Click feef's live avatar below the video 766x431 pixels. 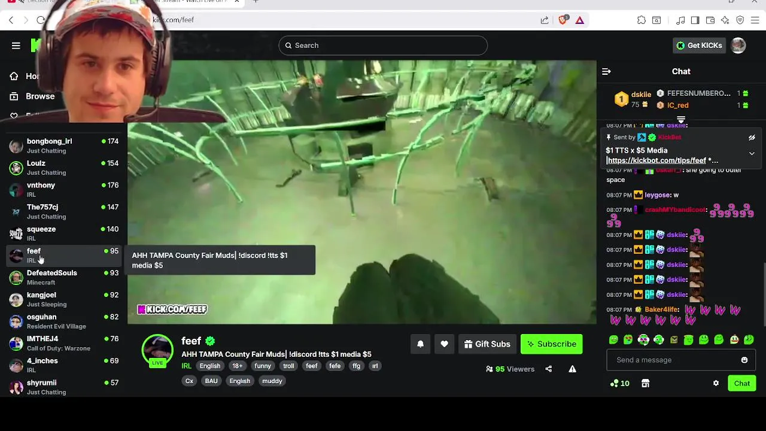coord(157,351)
